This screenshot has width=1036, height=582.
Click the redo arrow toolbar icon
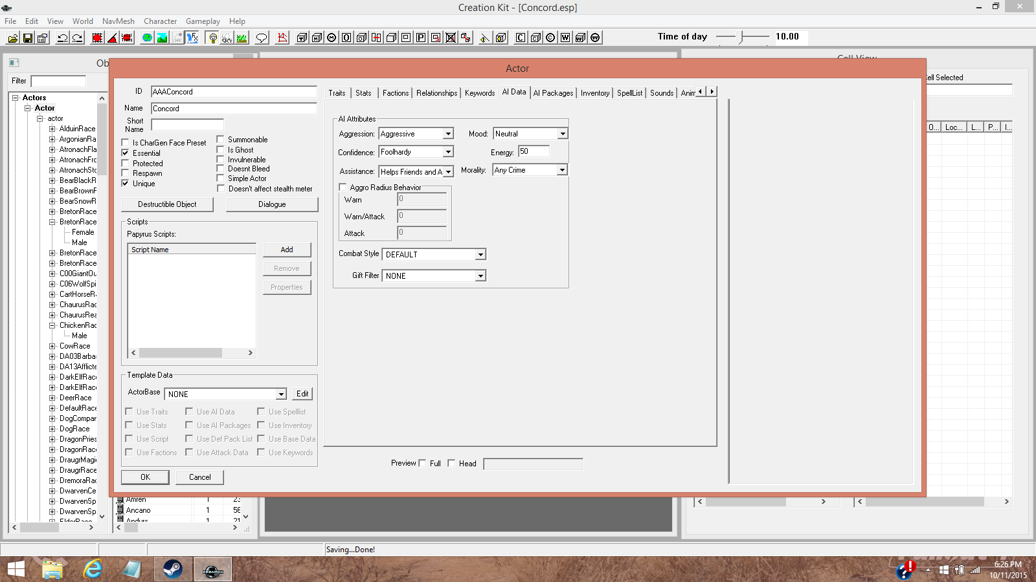tap(77, 38)
